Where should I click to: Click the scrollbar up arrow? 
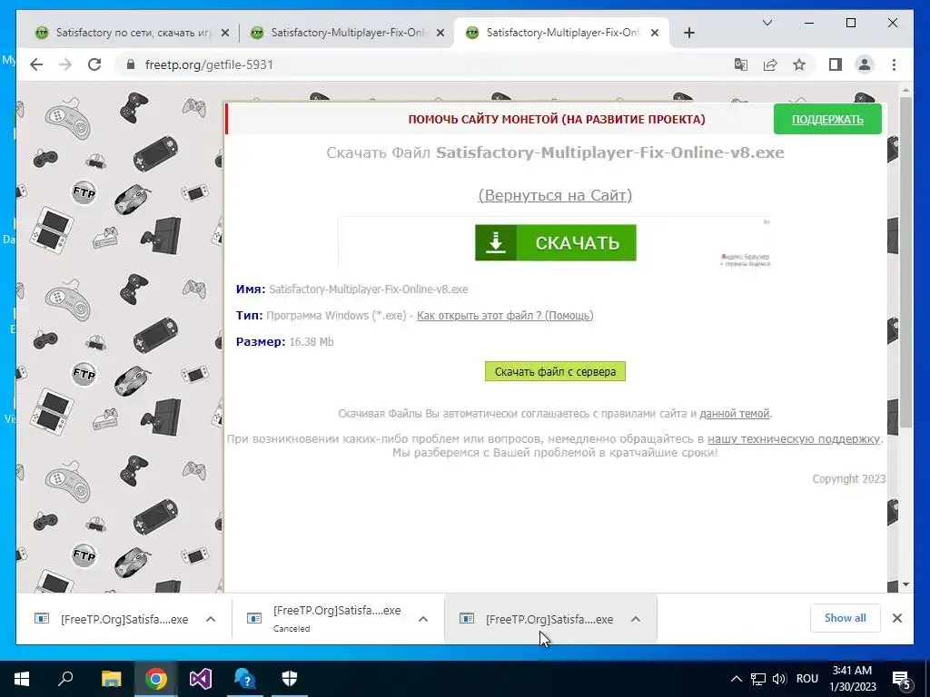(905, 91)
